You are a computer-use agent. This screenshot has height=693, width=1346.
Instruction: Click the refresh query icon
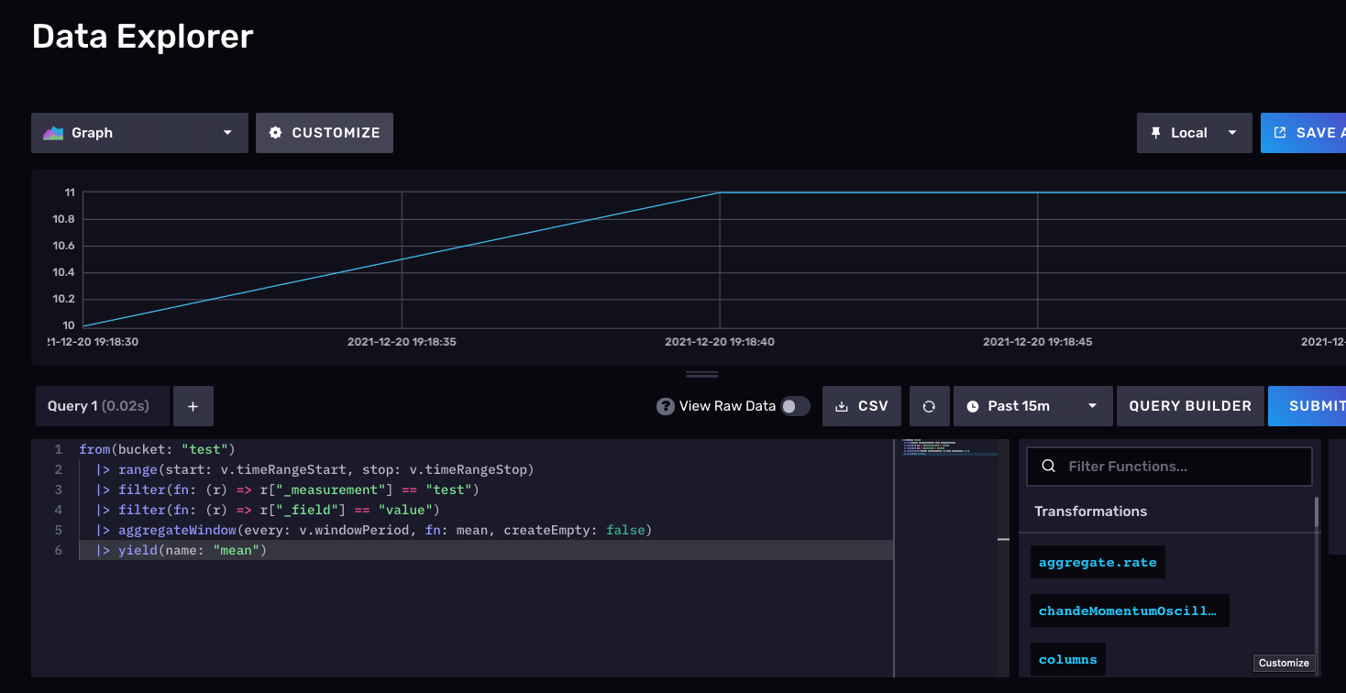pyautogui.click(x=930, y=405)
